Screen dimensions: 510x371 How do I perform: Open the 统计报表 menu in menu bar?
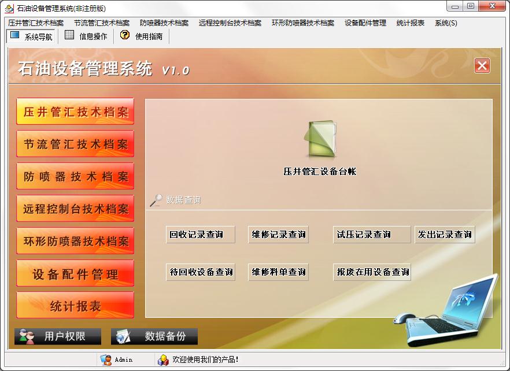pyautogui.click(x=411, y=23)
